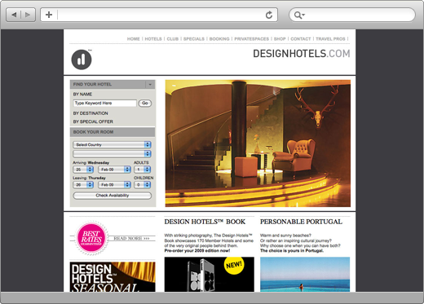Open the BOOKING menu item
This screenshot has height=304, width=424.
(x=219, y=39)
